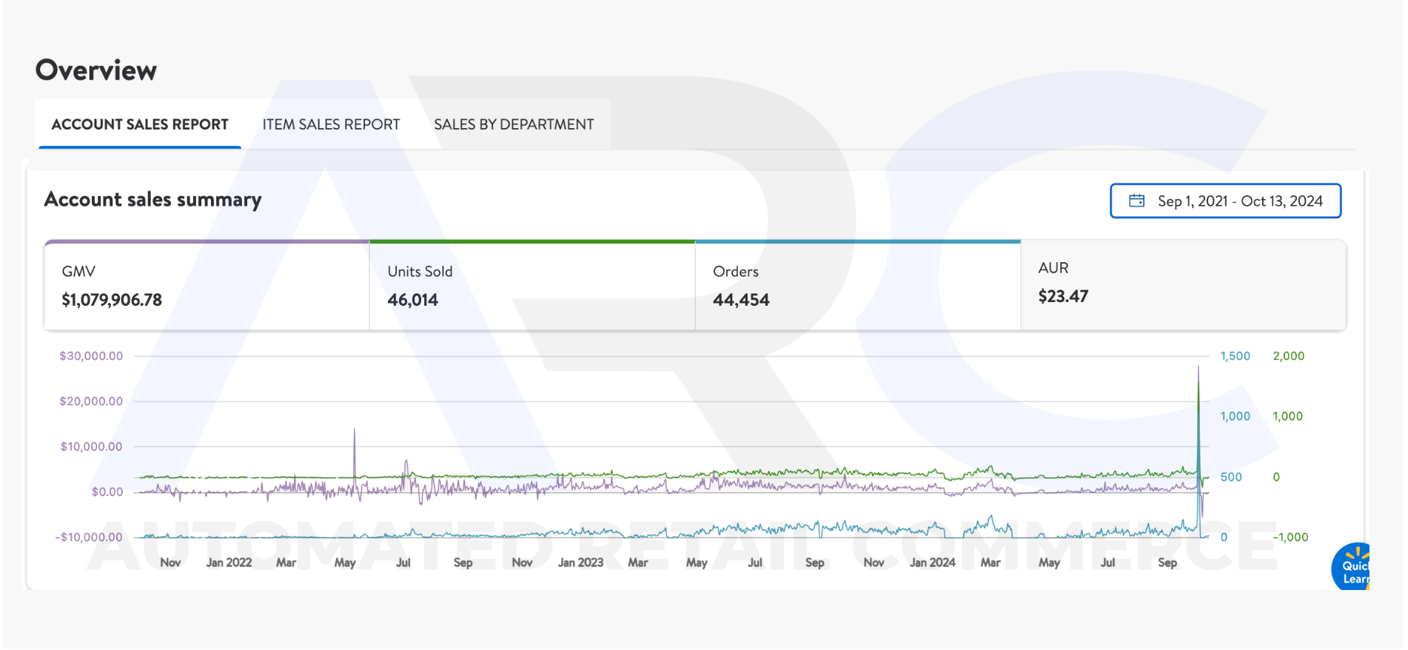This screenshot has width=1408, height=650.
Task: Click the Overview page heading
Action: coord(96,70)
